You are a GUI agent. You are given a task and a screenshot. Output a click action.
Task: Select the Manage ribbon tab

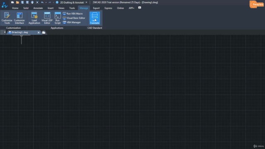pos(84,8)
